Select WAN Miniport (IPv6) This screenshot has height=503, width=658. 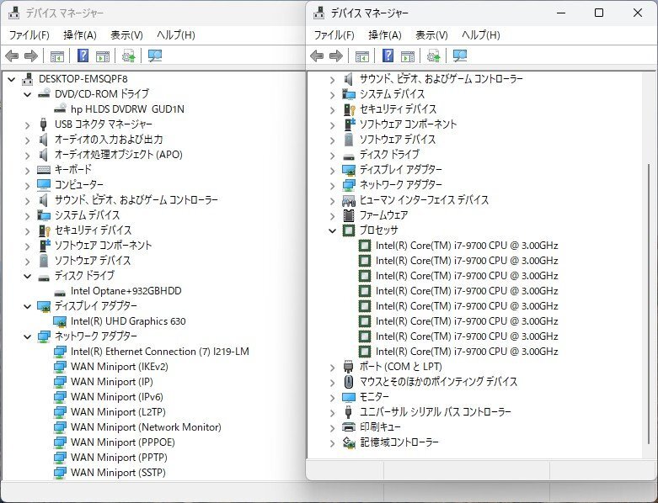point(116,397)
